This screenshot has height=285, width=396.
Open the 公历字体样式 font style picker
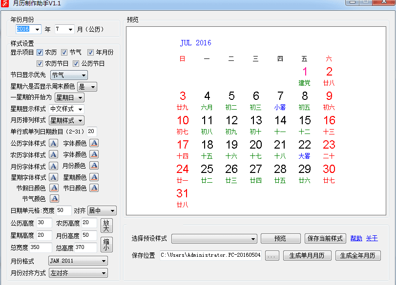click(x=54, y=143)
